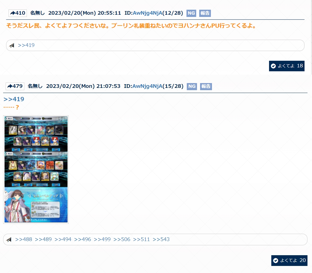This screenshot has width=312, height=273.
Task: Go to reply >>494
Action: [x=63, y=239]
